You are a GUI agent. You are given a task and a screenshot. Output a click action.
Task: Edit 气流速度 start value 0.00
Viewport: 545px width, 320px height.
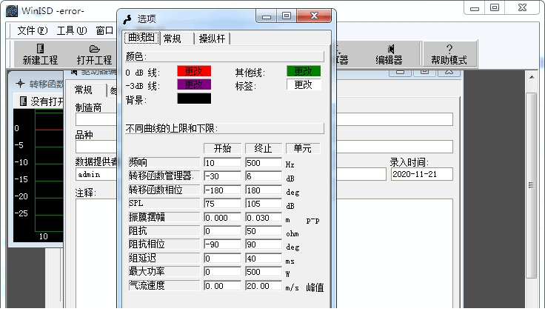tap(222, 286)
